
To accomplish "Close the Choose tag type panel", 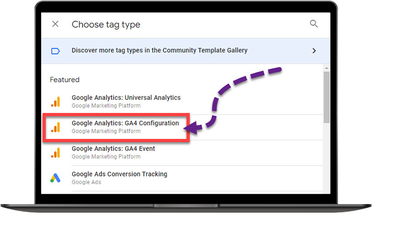I will pos(55,24).
